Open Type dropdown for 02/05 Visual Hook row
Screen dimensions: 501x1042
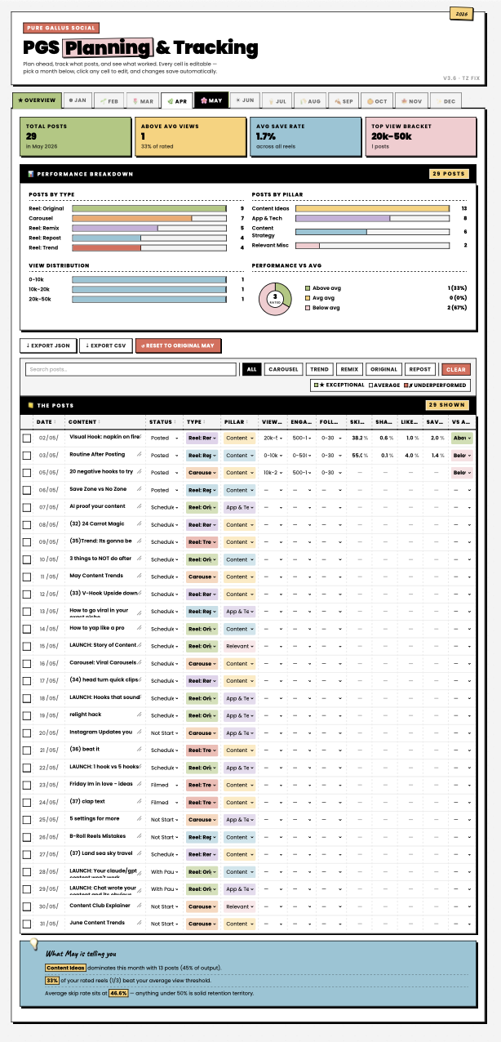coord(202,438)
